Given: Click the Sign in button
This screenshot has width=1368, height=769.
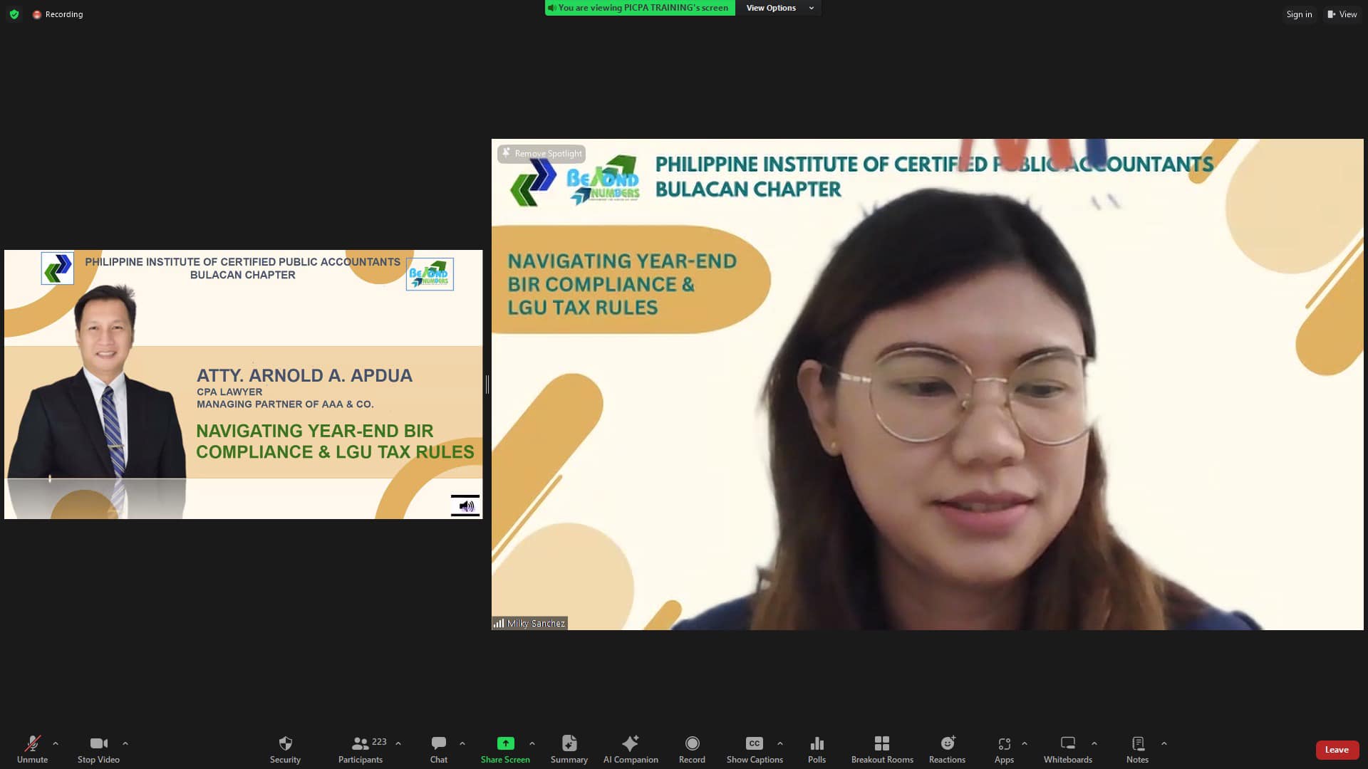Looking at the screenshot, I should click(1299, 14).
